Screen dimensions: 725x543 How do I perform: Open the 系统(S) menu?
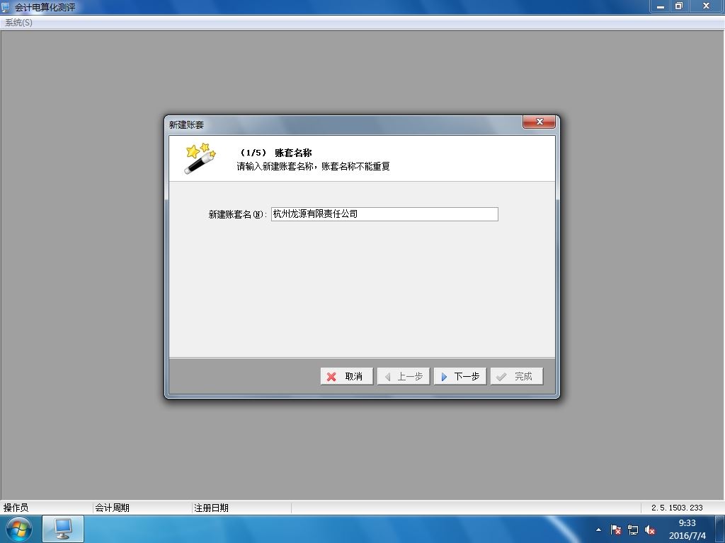pyautogui.click(x=18, y=22)
